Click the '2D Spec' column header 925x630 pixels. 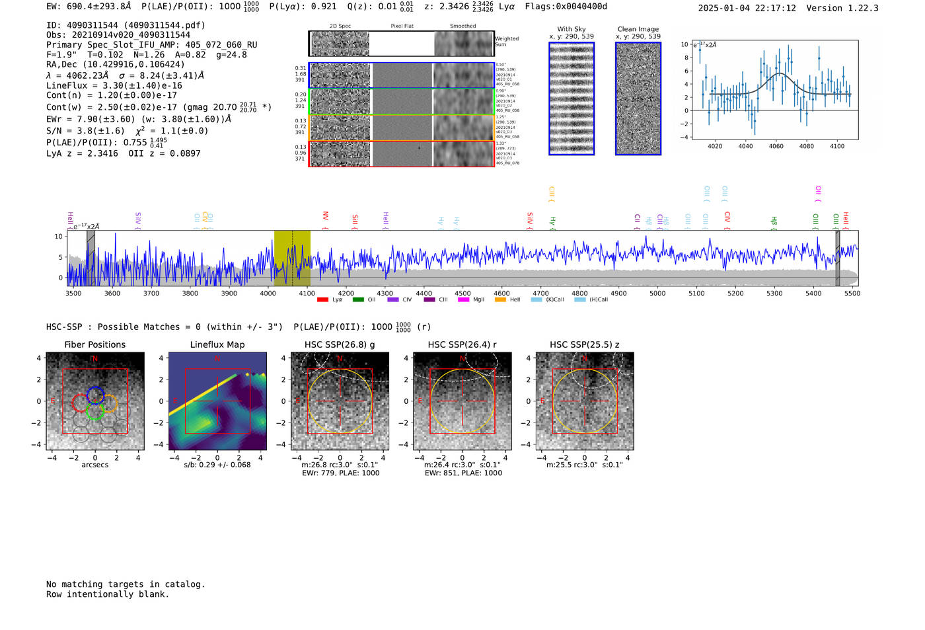pyautogui.click(x=340, y=26)
